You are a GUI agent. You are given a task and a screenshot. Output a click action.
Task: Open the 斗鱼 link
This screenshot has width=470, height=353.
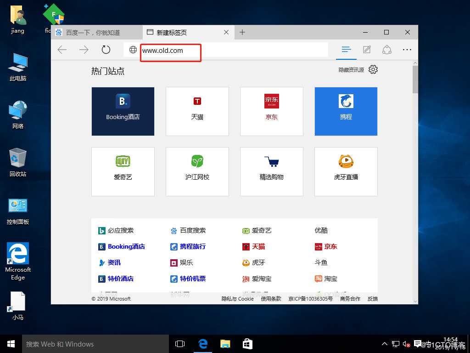click(x=321, y=262)
